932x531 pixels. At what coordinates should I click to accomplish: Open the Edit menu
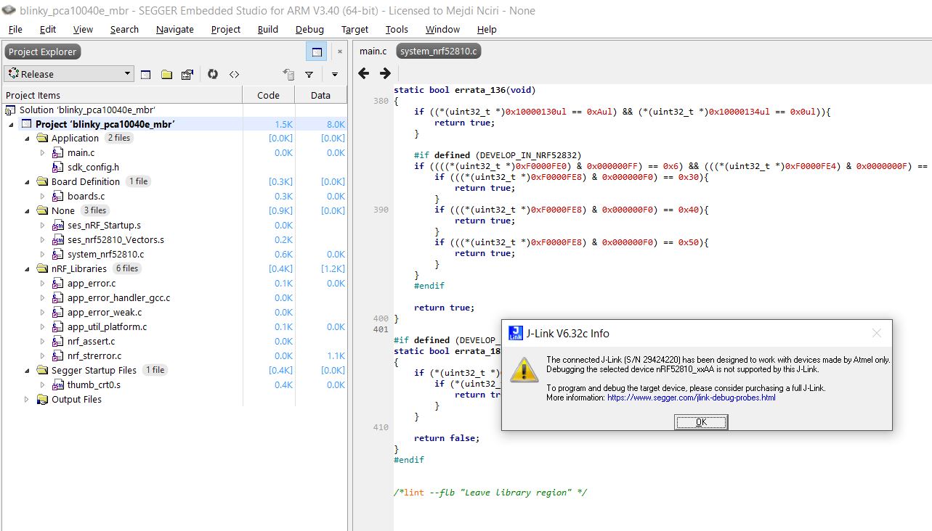tap(48, 29)
